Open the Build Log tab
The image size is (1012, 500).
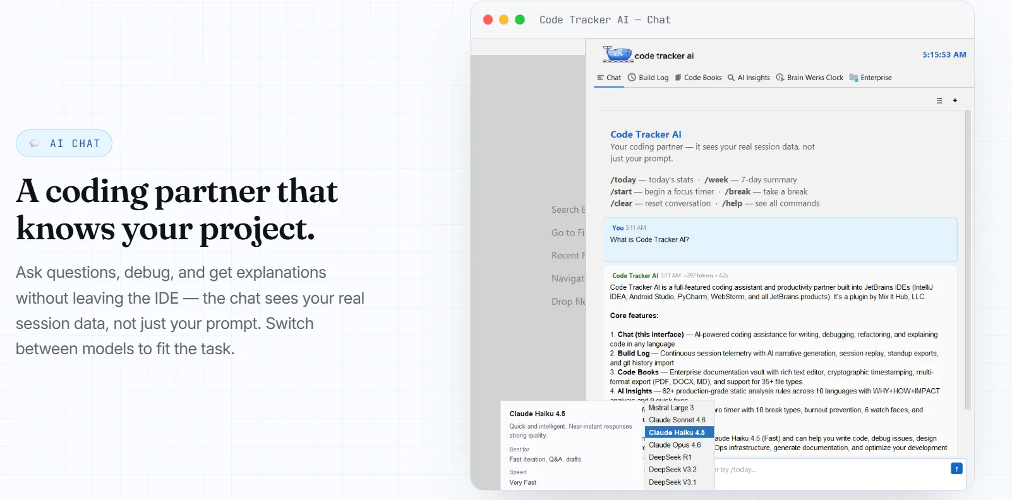648,78
